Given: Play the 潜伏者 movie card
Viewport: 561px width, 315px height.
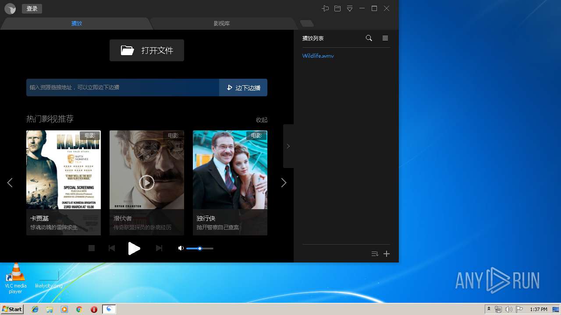Looking at the screenshot, I should click(147, 183).
